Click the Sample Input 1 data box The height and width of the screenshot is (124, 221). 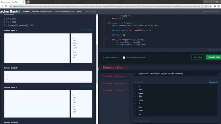[x=81, y=48]
